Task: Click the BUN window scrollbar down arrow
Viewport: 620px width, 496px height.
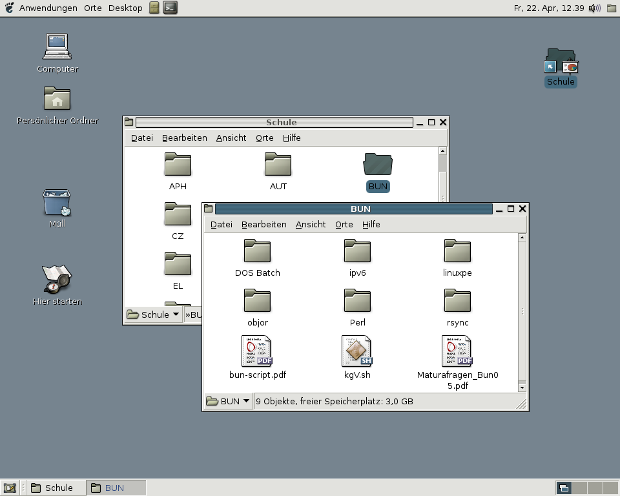Action: (x=522, y=387)
